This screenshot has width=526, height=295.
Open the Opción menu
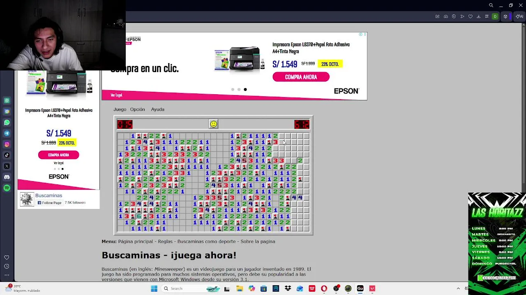[x=138, y=109]
